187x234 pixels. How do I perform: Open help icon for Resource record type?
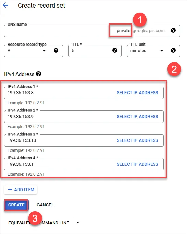tap(56, 50)
